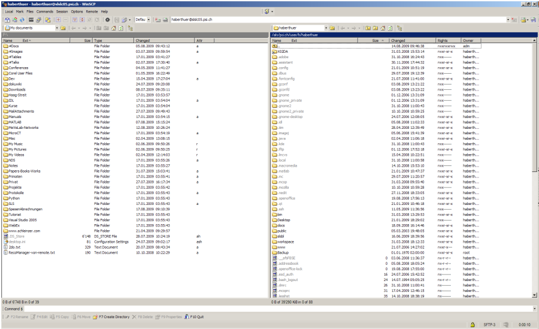Open the terminal console icon

(x=31, y=20)
